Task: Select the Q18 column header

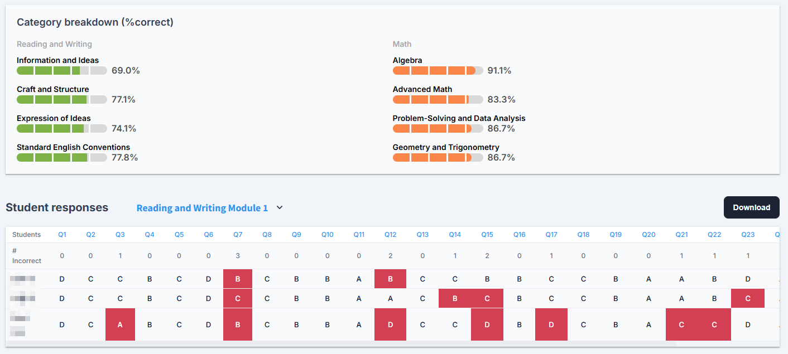Action: tap(583, 235)
